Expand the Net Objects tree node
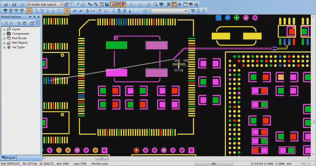This screenshot has height=166, width=316. 4,43
